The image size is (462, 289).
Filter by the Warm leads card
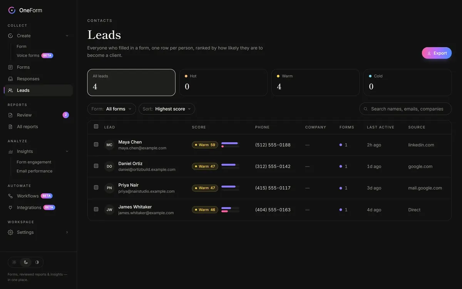tap(315, 82)
